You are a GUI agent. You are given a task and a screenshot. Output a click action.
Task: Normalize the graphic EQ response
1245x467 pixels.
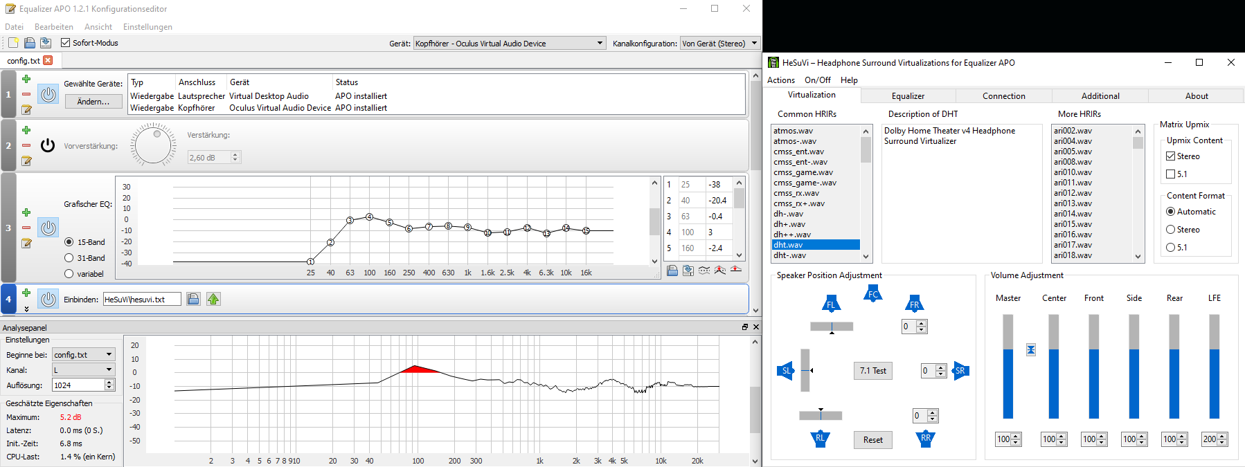(720, 271)
